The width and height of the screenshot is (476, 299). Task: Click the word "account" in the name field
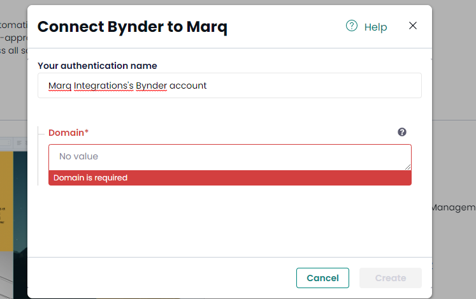click(x=188, y=85)
